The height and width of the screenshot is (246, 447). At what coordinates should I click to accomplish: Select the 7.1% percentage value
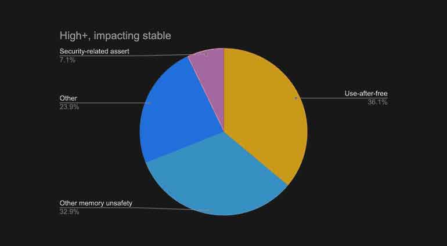[x=67, y=60]
